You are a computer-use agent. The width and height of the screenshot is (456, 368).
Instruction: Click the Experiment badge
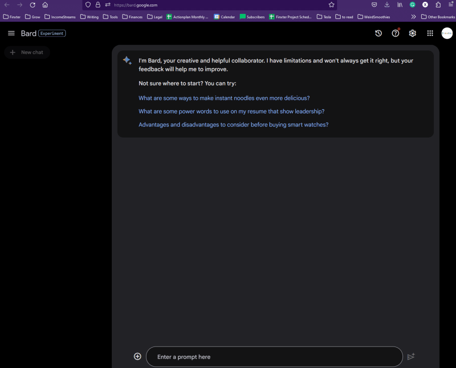click(52, 33)
